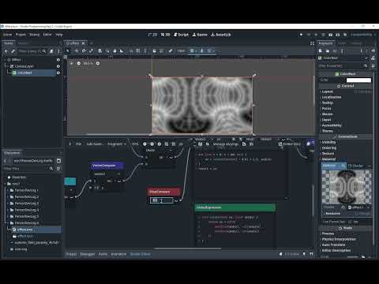Open Fragment shader stage dropdown

117,144
